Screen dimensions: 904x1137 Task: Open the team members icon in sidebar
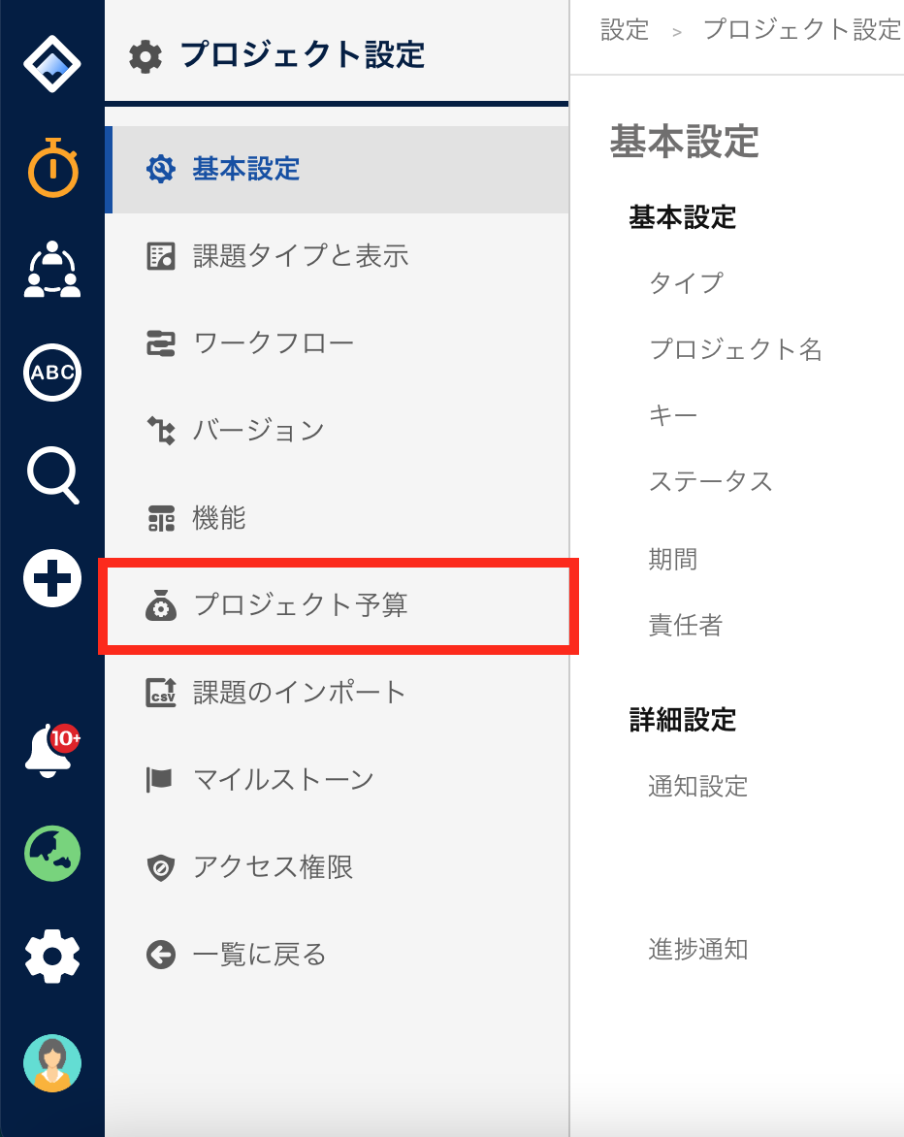pyautogui.click(x=52, y=270)
